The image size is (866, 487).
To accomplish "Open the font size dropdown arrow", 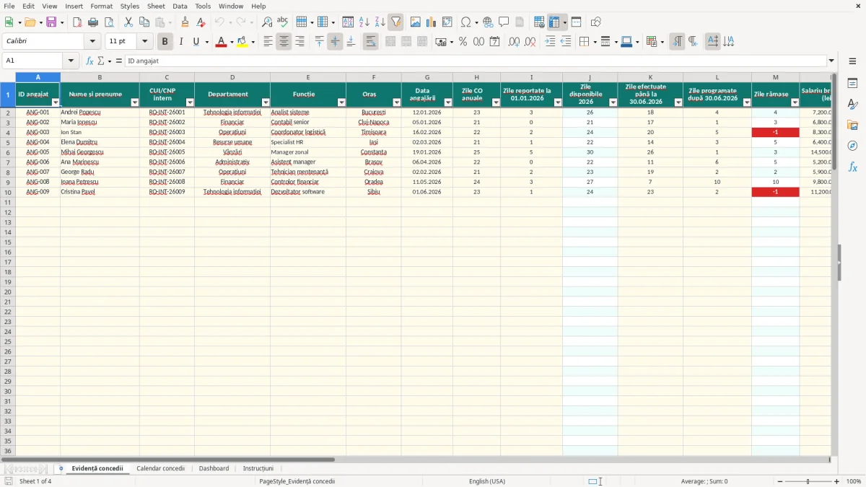I will 145,42.
